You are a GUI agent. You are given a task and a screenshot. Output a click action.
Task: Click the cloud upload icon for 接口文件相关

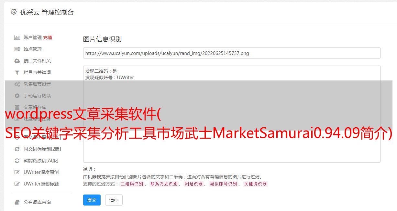click(x=17, y=61)
